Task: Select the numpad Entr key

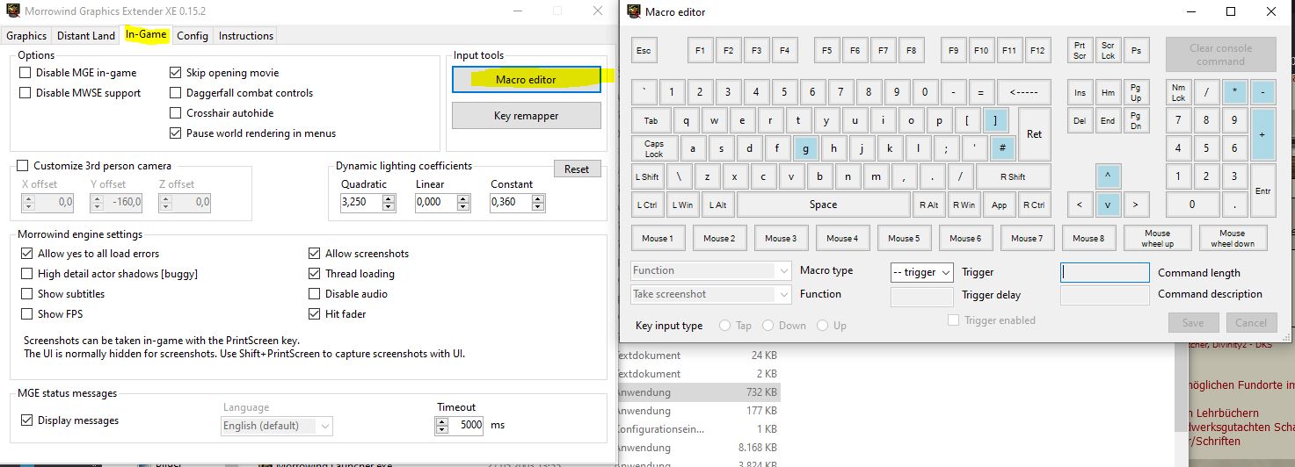Action: 1262,190
